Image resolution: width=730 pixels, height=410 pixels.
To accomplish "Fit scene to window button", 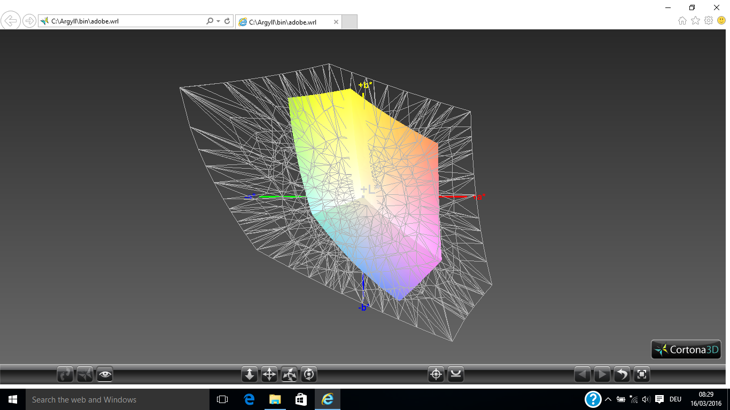I will click(x=642, y=375).
